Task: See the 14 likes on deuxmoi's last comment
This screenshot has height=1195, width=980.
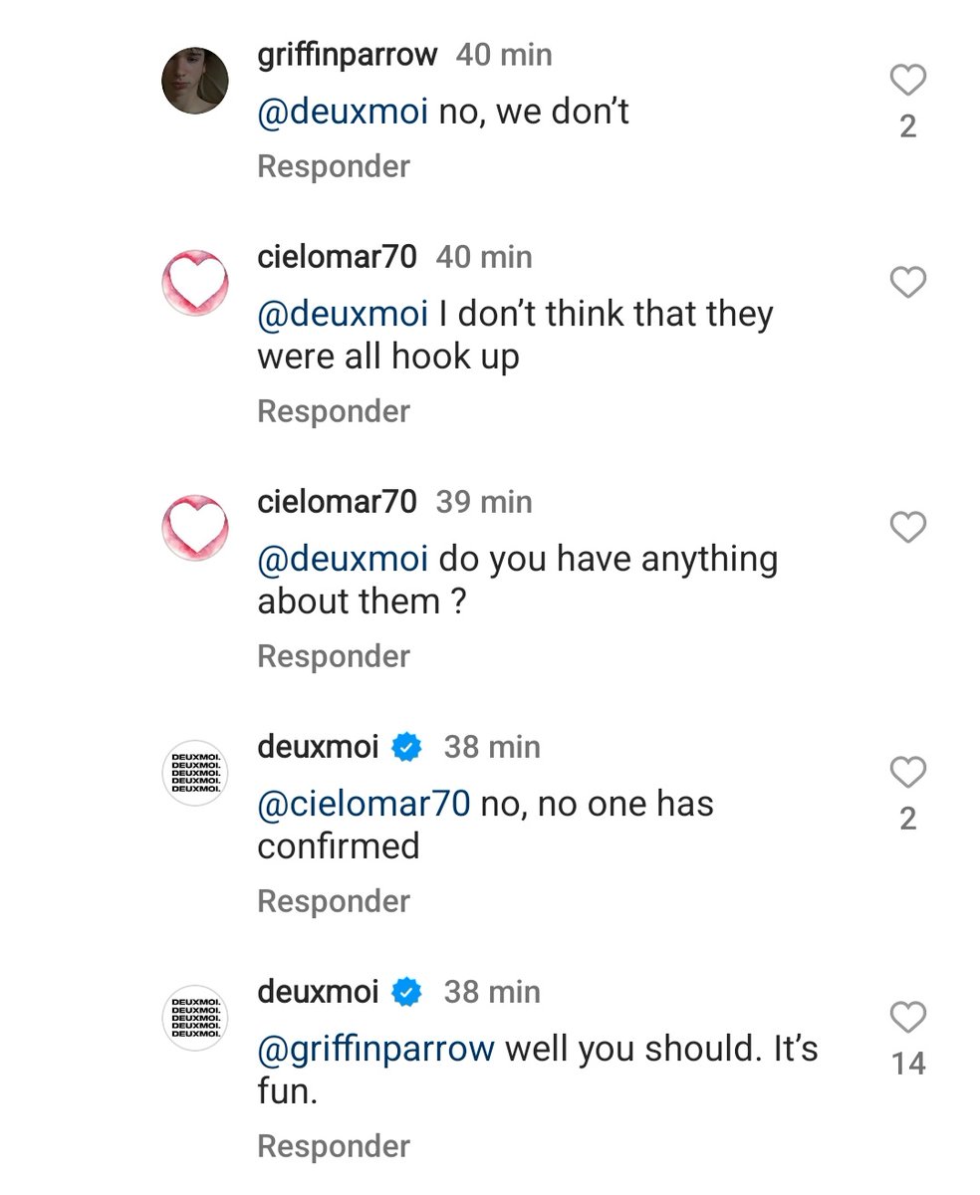Action: pyautogui.click(x=907, y=1063)
